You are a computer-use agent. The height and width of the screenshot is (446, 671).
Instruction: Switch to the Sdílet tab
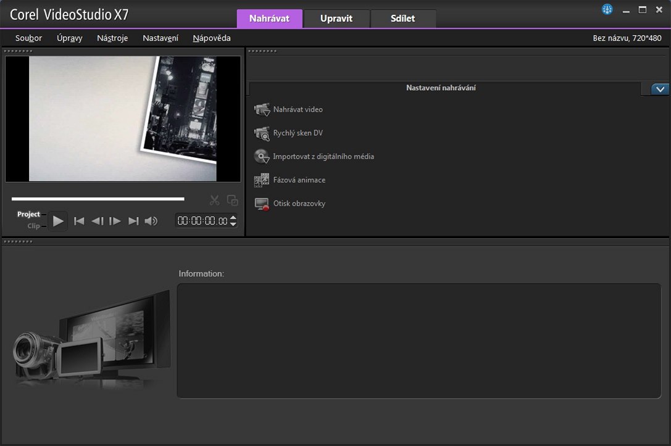click(x=403, y=19)
